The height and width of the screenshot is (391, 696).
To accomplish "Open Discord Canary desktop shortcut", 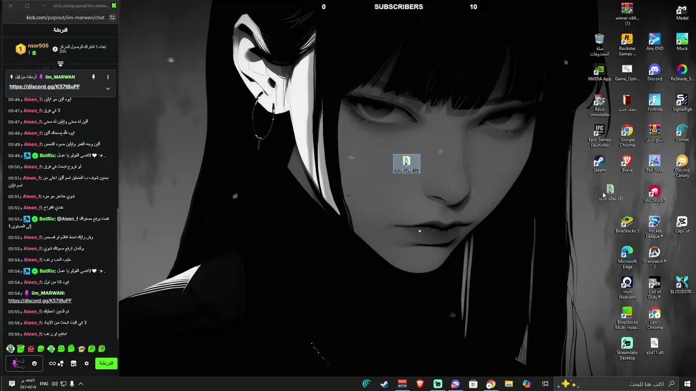I will tap(682, 167).
